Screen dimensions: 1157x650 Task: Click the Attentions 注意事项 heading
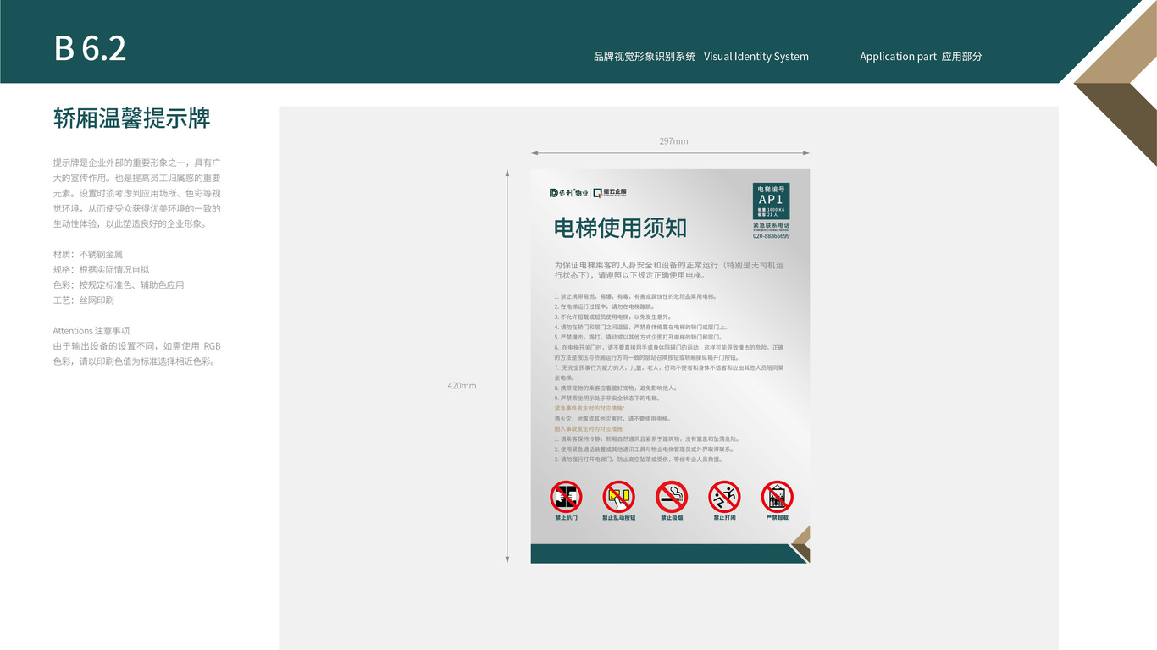[91, 331]
